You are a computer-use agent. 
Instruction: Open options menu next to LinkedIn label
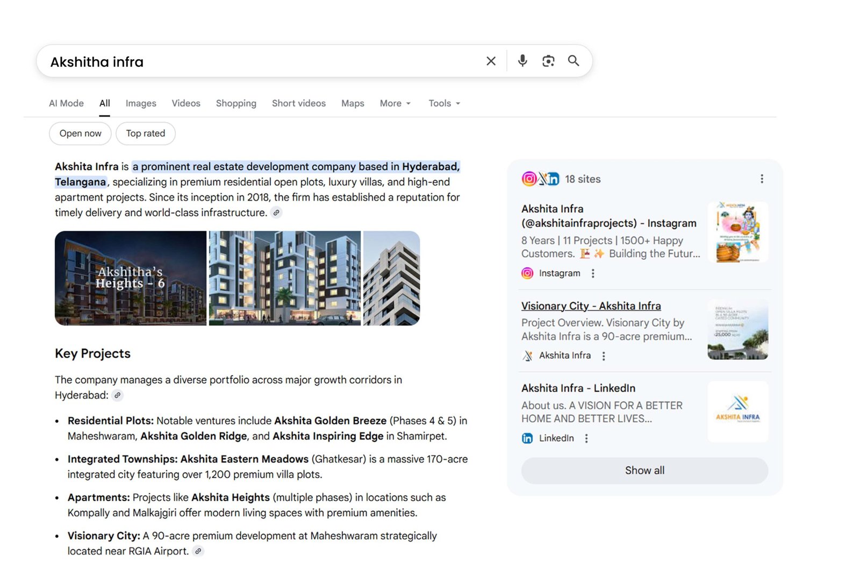pos(586,438)
